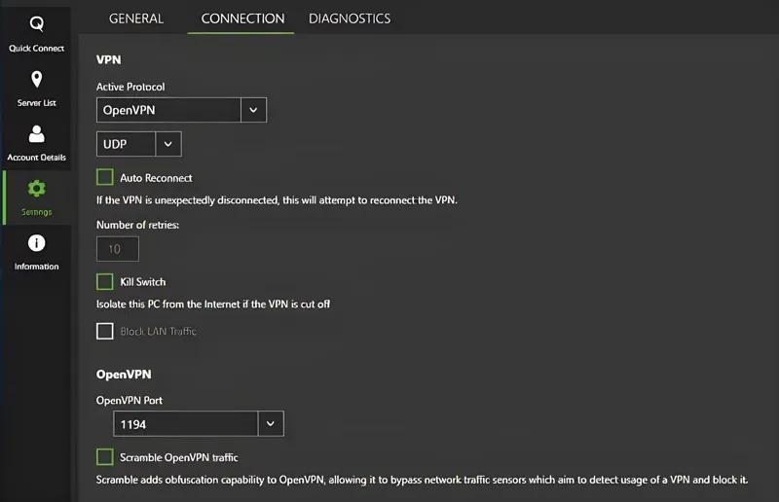
Task: Select the Connection tab
Action: pyautogui.click(x=242, y=18)
